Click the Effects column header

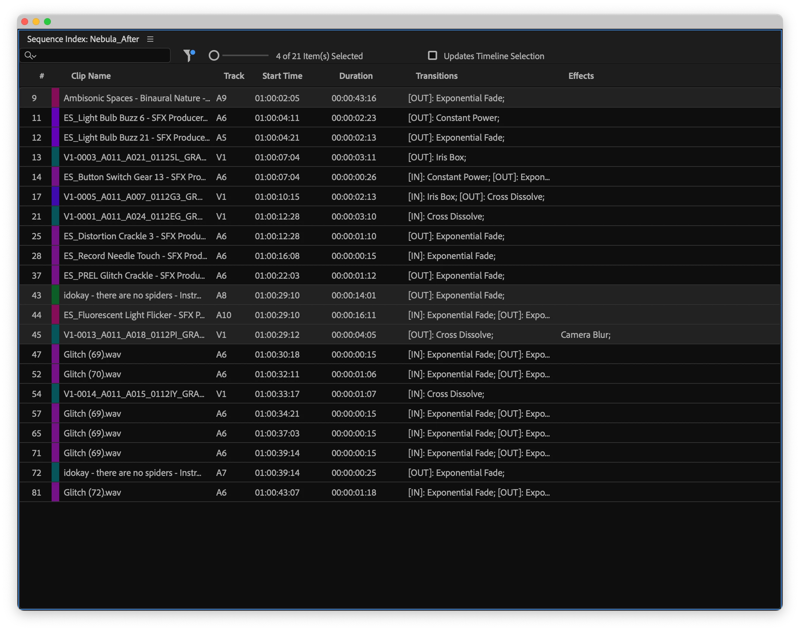point(581,76)
